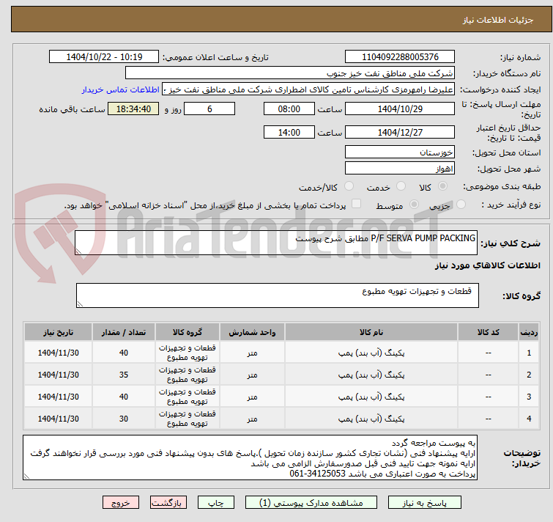This screenshot has width=553, height=522.
Task: Toggle the Islamic treasury payment checkbox
Action: (357, 204)
